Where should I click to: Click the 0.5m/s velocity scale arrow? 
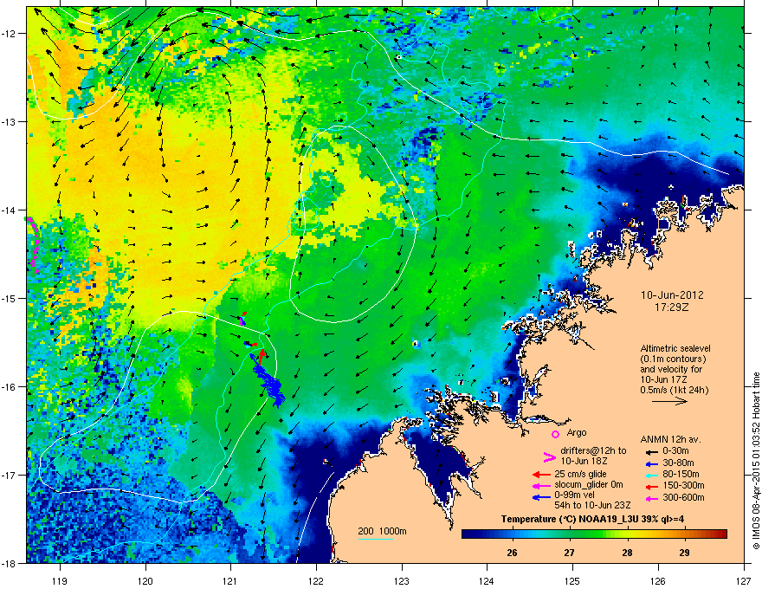pos(669,401)
